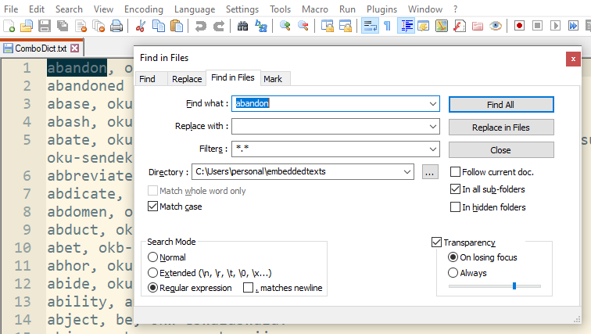Open the Macro menu

pyautogui.click(x=315, y=9)
